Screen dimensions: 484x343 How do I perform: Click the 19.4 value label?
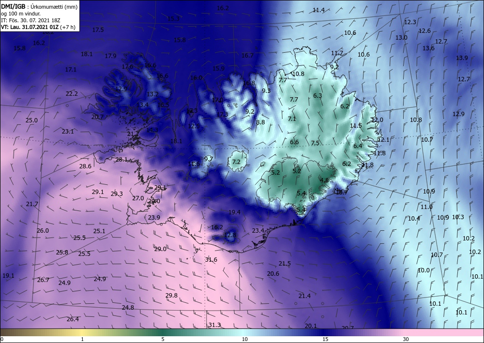pyautogui.click(x=235, y=212)
